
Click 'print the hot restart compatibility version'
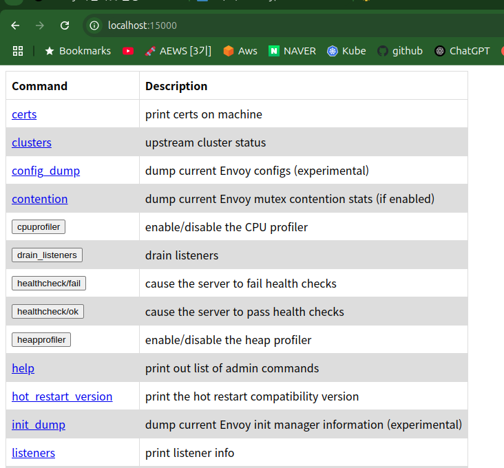252,396
